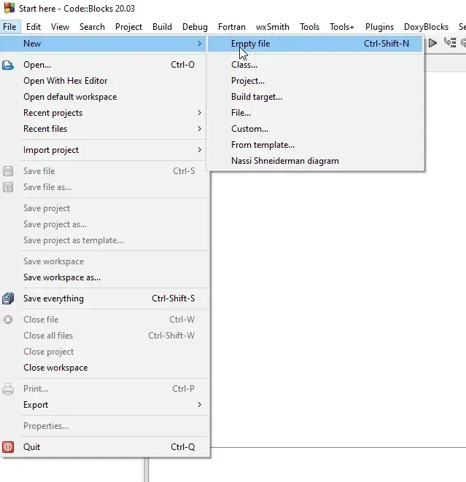Open the Build menu

pyautogui.click(x=162, y=27)
